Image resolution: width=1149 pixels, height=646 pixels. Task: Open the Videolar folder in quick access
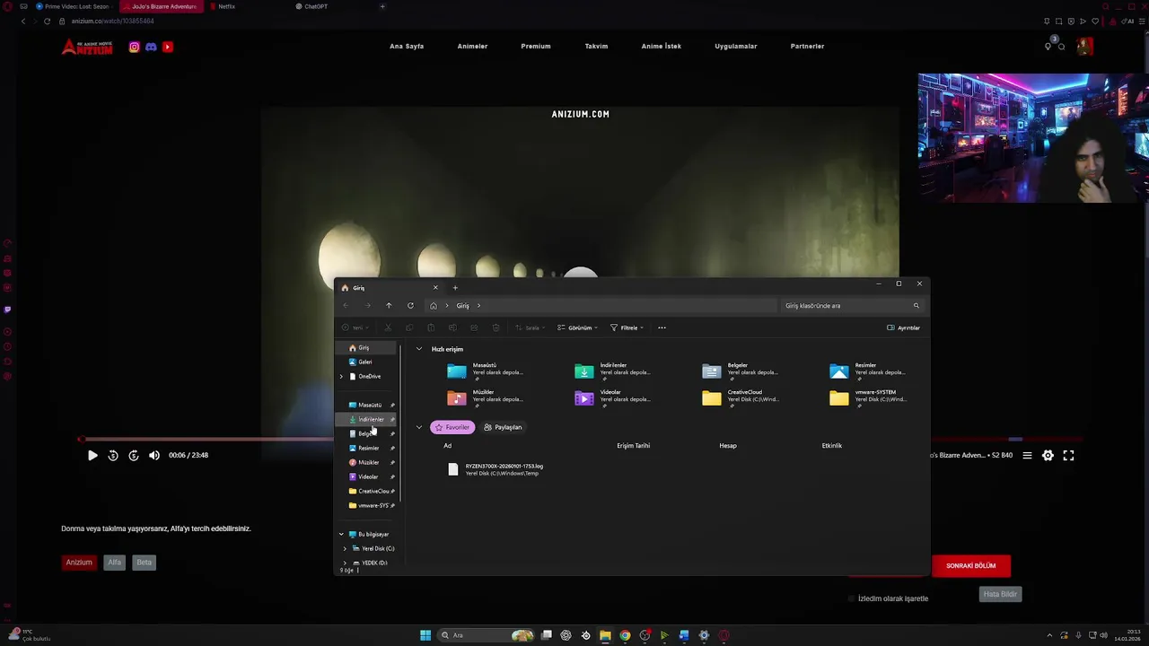612,398
